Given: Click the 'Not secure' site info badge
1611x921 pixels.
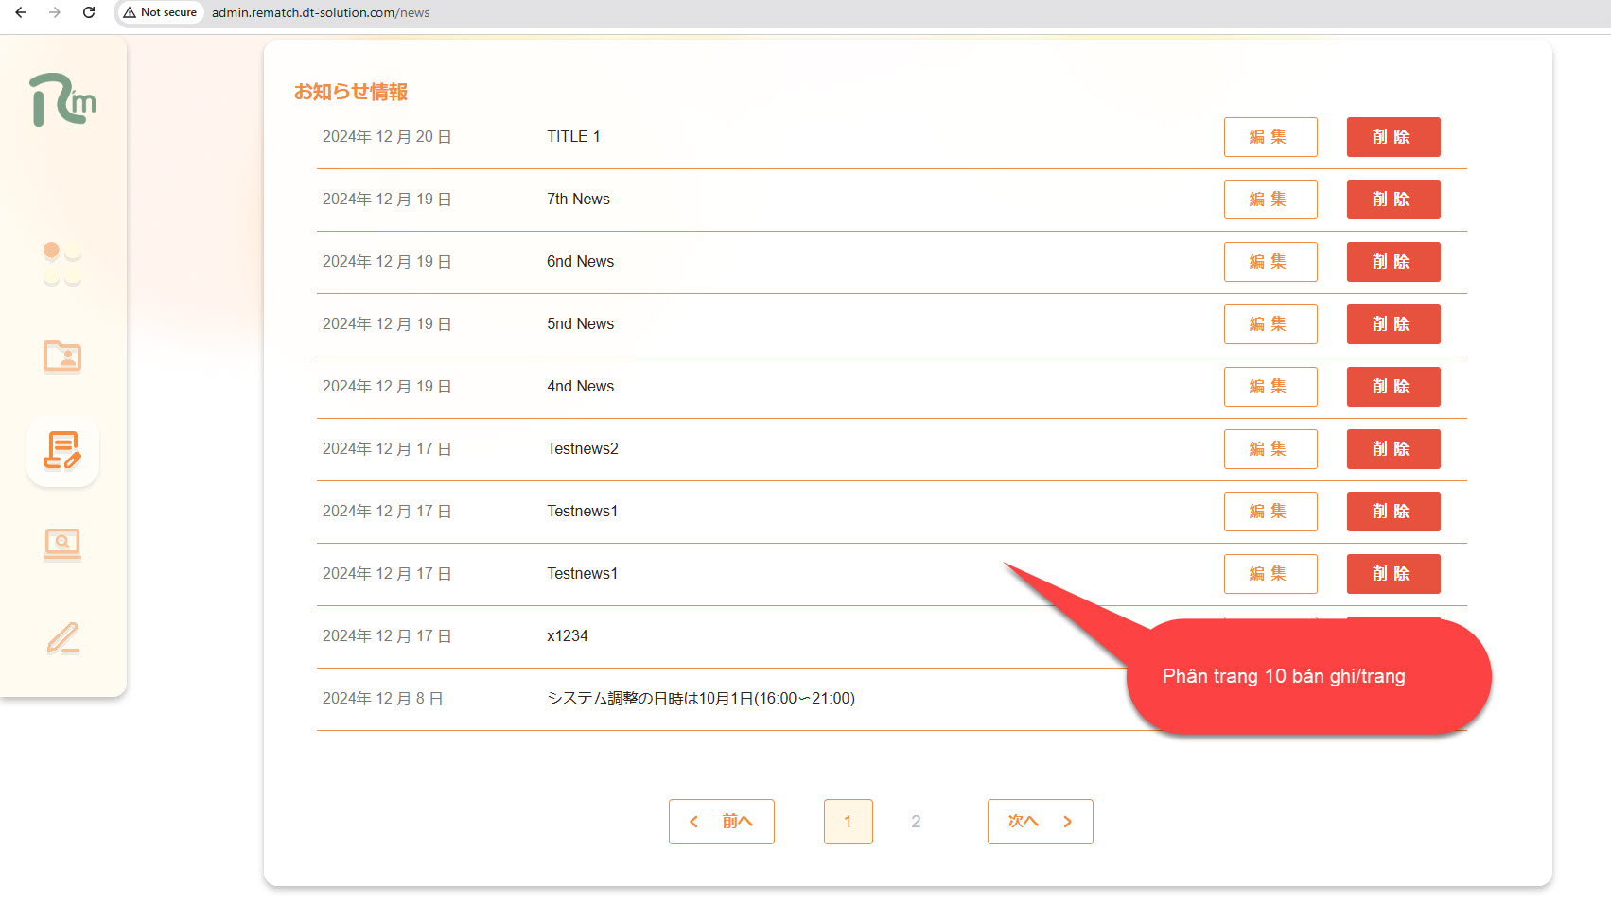Looking at the screenshot, I should [160, 12].
